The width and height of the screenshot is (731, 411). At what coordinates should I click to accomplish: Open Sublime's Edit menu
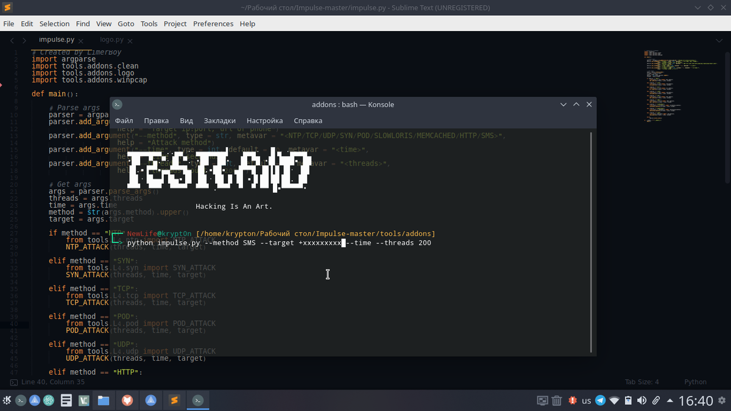click(27, 24)
